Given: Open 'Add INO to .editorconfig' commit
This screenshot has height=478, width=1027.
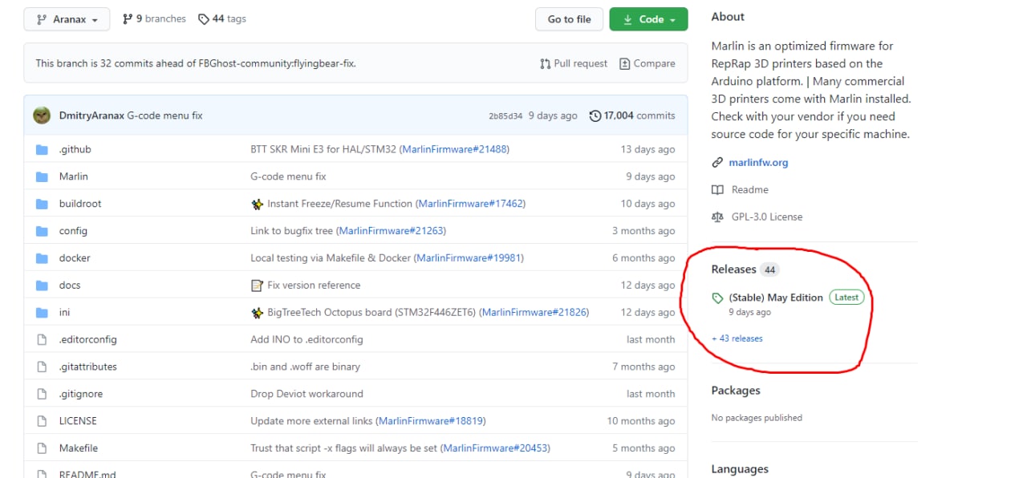Looking at the screenshot, I should tap(306, 339).
